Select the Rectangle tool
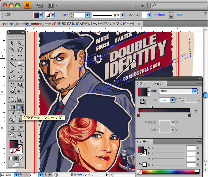The height and width of the screenshot is (177, 208). tap(20, 64)
